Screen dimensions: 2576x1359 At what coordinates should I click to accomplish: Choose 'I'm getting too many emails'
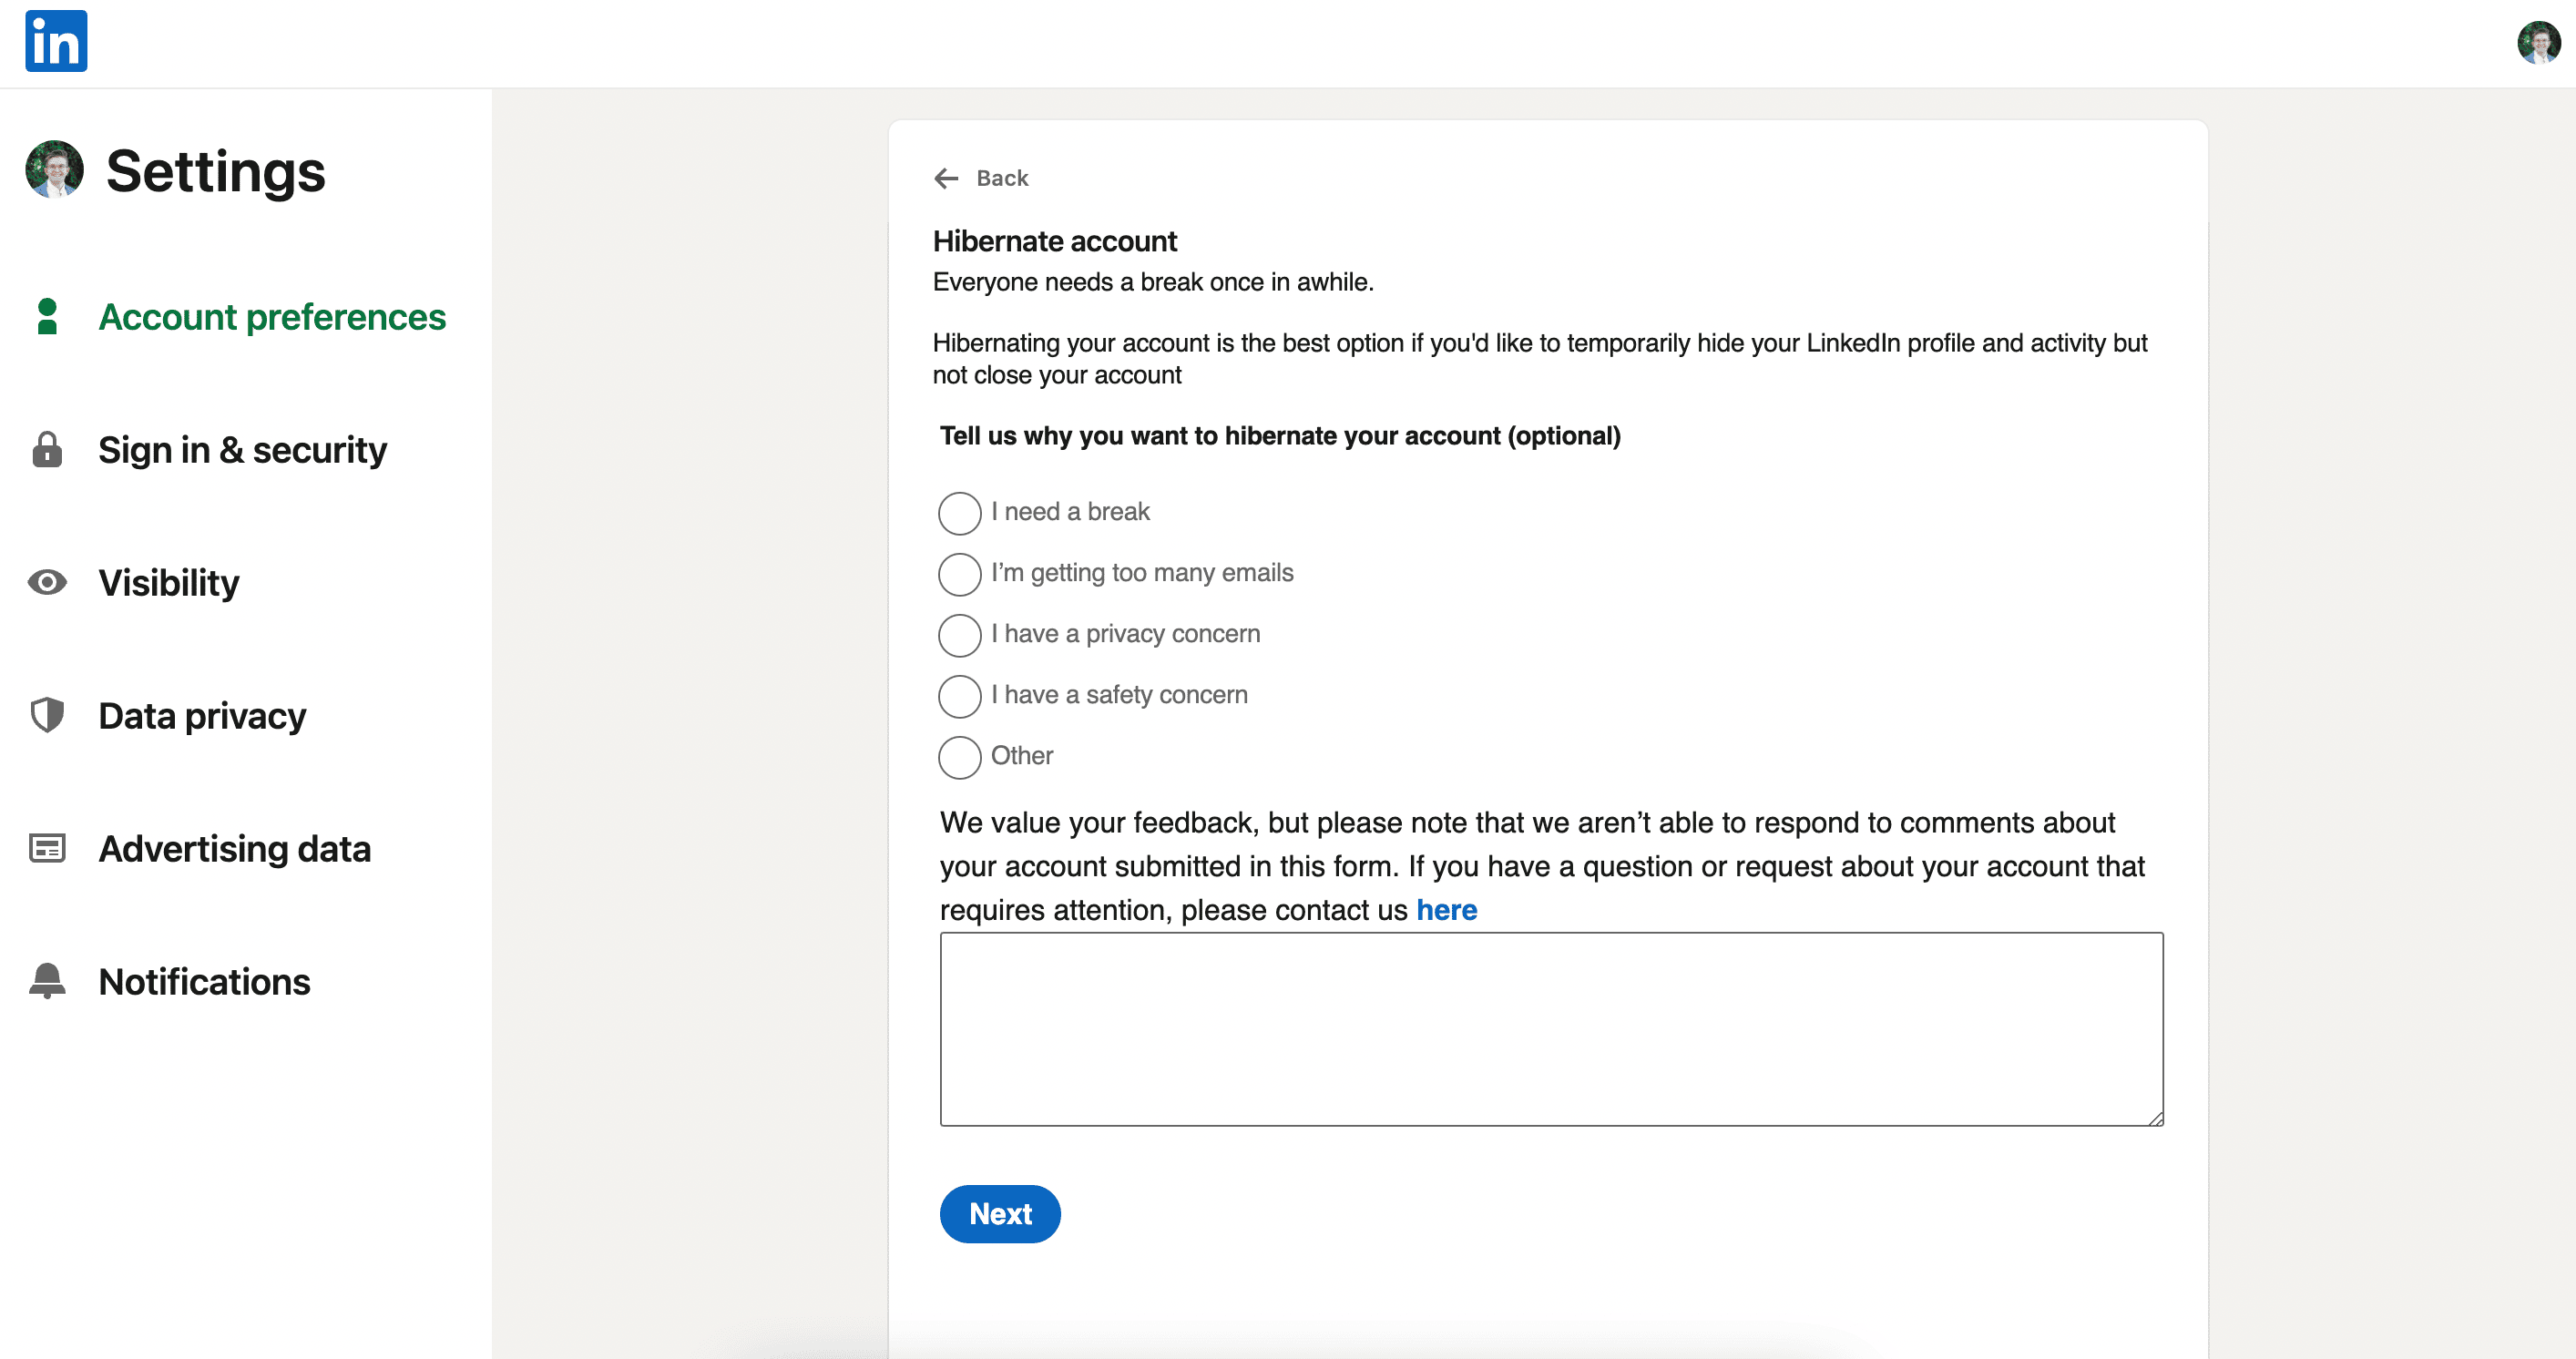[x=959, y=574]
